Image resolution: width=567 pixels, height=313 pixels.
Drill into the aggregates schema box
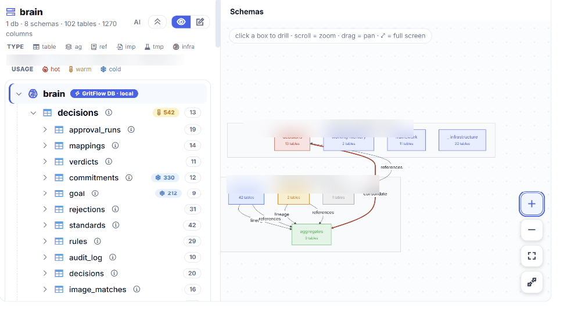click(x=311, y=234)
